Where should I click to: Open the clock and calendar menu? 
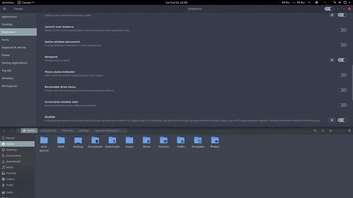pos(176,2)
